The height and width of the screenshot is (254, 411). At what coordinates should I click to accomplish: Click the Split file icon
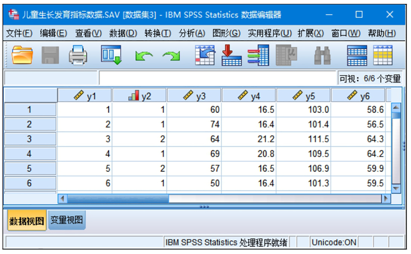[x=357, y=55]
